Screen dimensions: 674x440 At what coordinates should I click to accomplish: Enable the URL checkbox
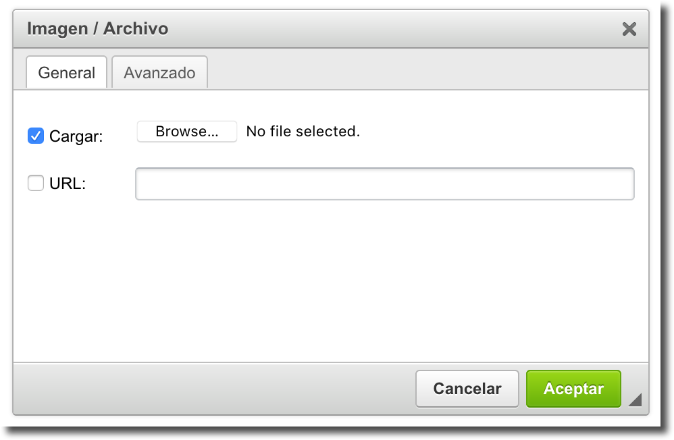click(36, 183)
